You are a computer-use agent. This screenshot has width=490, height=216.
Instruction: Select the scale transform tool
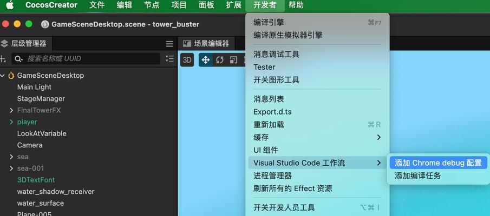click(x=233, y=60)
